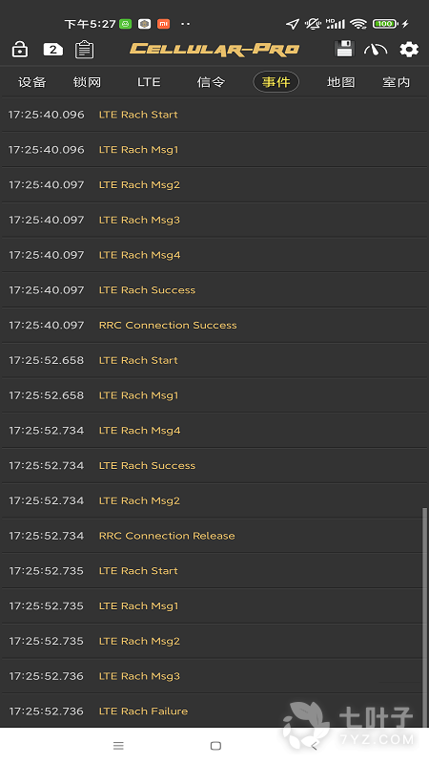429x764 pixels.
Task: Open the 地图 tab
Action: (x=340, y=82)
